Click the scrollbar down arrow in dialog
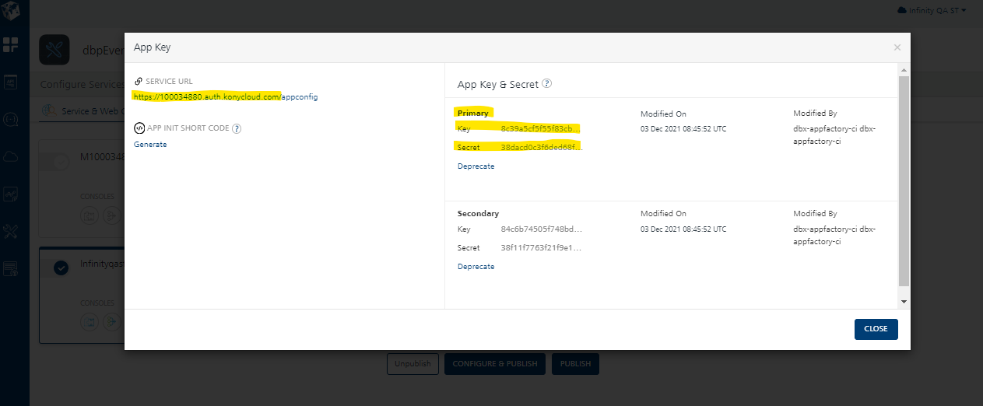983x406 pixels. coord(903,301)
